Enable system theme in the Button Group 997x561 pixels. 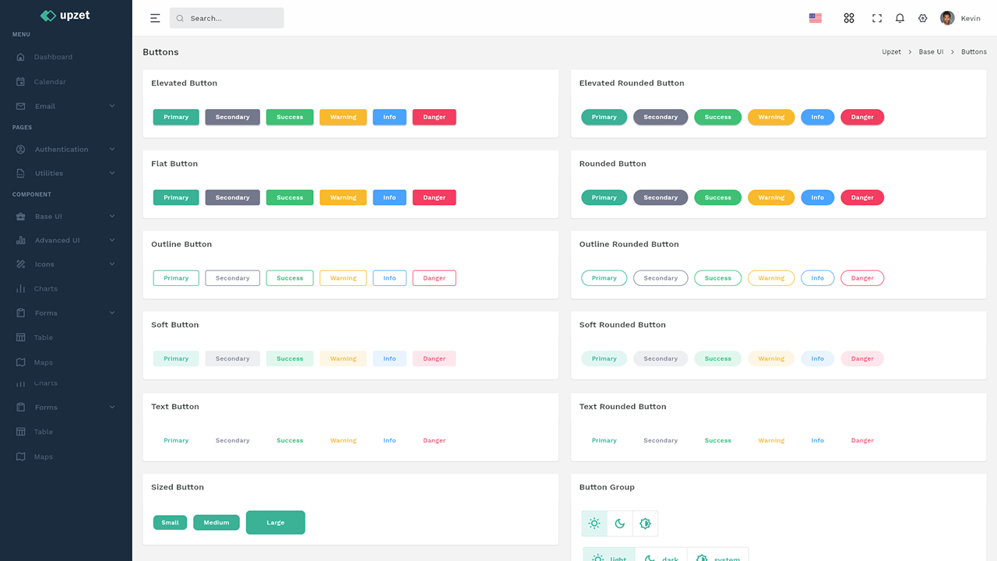click(645, 524)
